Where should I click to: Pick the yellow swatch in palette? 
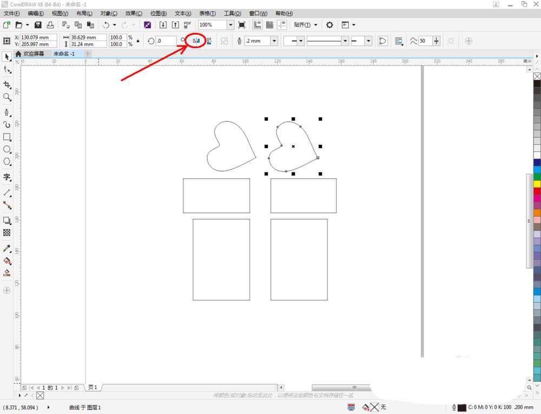point(537,184)
